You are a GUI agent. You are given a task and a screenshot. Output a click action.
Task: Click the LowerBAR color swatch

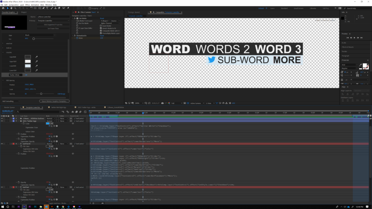pyautogui.click(x=28, y=66)
